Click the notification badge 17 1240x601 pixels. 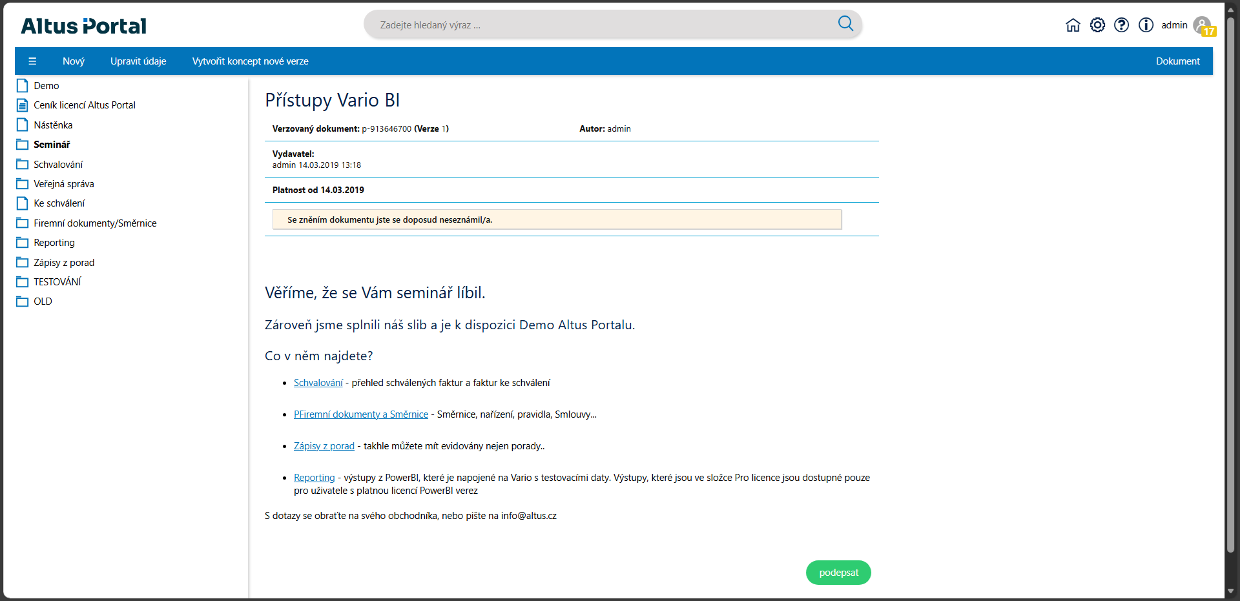coord(1209,31)
